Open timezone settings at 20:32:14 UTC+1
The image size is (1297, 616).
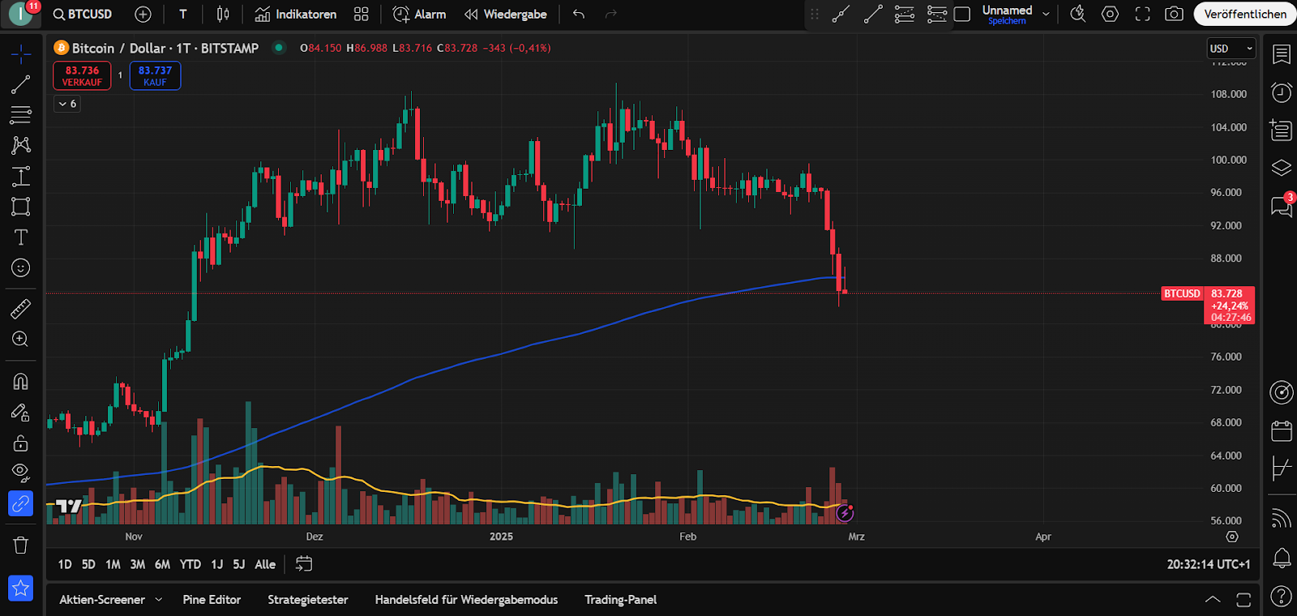click(1208, 564)
